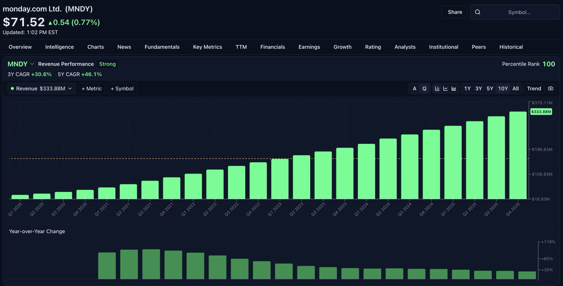This screenshot has height=286, width=563.
Task: Open the Earnings tab
Action: pos(309,47)
